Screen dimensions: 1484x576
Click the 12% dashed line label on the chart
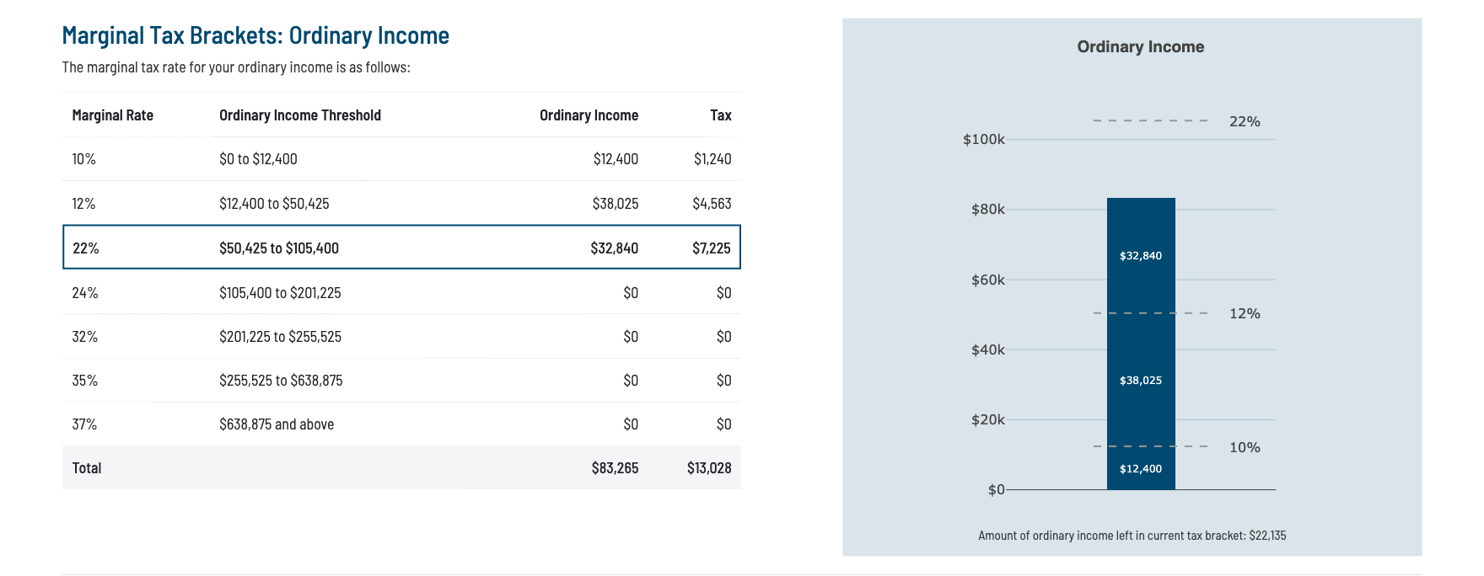(x=1244, y=313)
